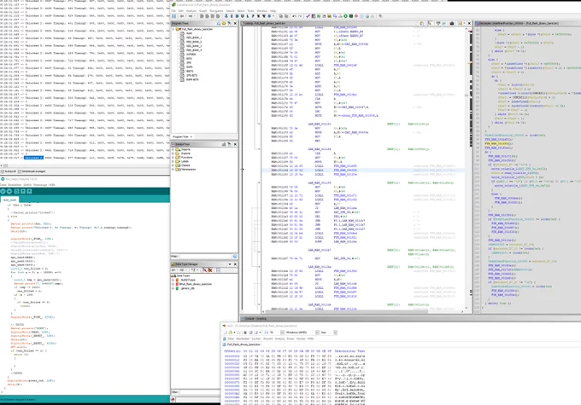Screen dimensions: 581x405
Task: Click the Symbol Tree filter text field
Action: [205, 257]
